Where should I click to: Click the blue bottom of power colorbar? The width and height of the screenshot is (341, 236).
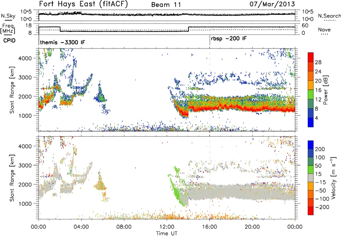point(311,122)
